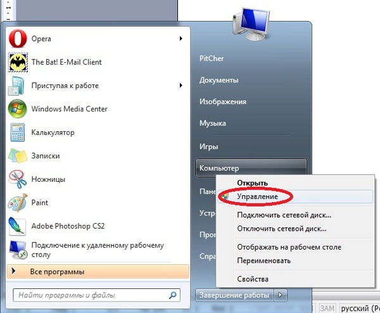Launch the Windows Media Center icon
380x313 pixels.
point(17,109)
